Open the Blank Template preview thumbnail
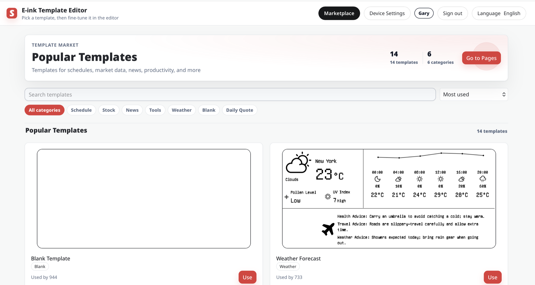 click(x=144, y=199)
